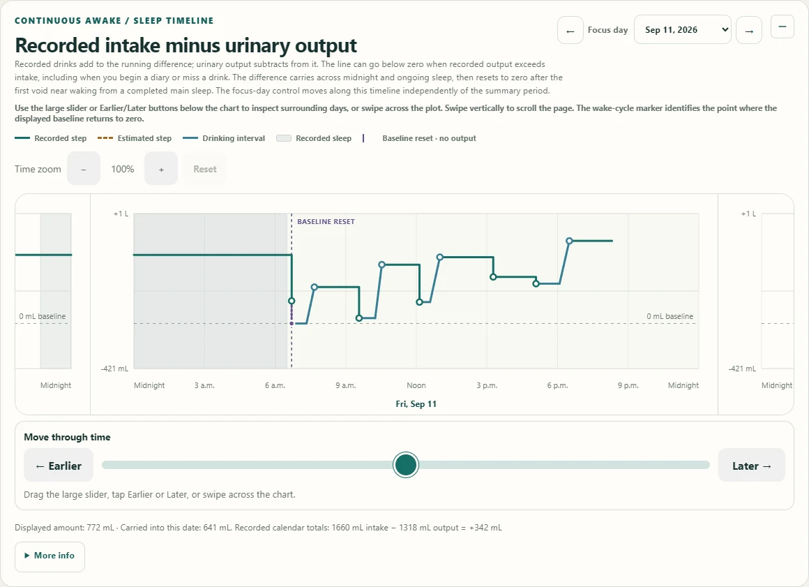Screen dimensions: 809x587
Task: Click the Recorded sleep legend entry
Action: coord(314,138)
